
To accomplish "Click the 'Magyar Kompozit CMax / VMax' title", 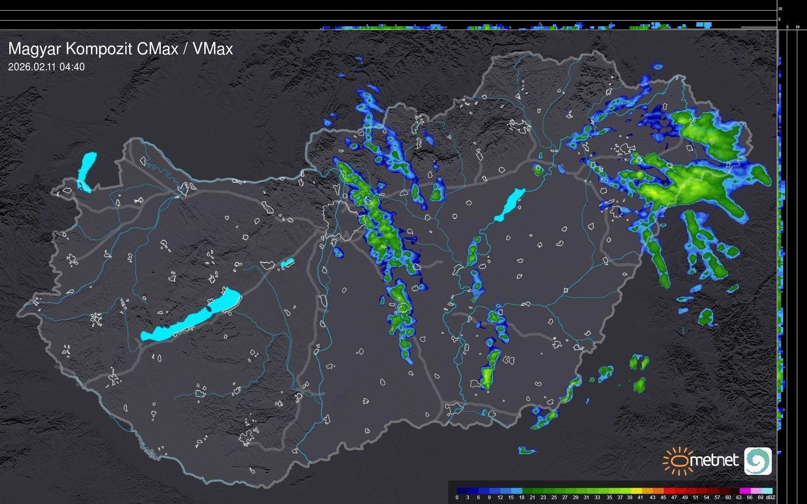I will 121,49.
